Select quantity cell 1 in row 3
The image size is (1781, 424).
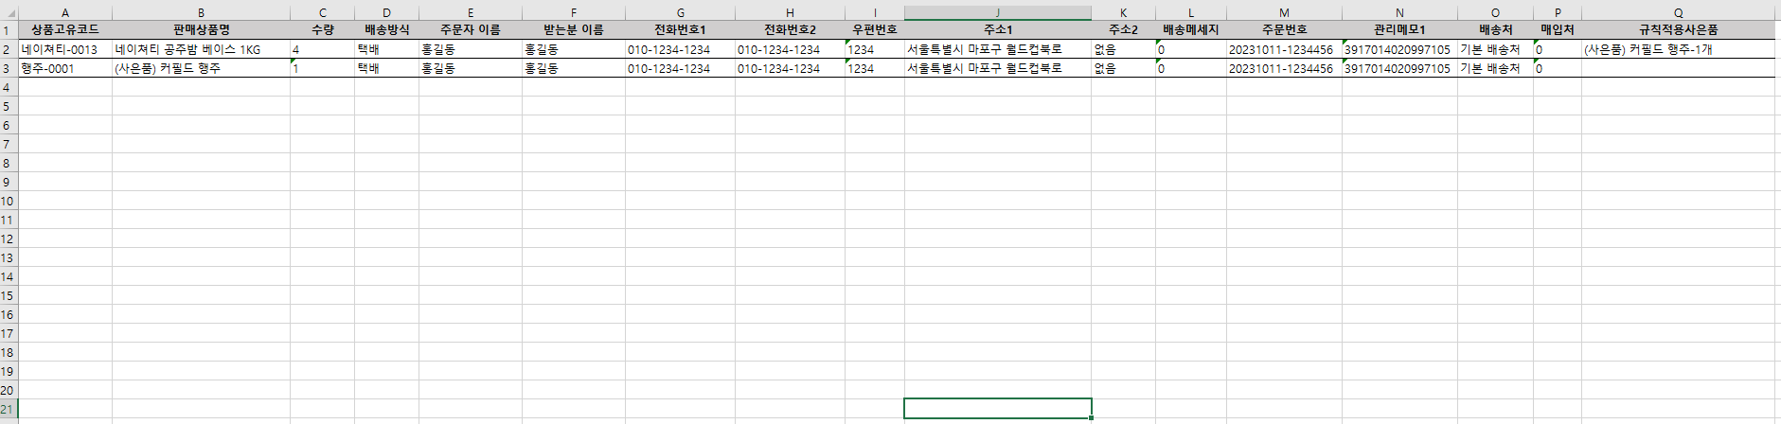323,68
